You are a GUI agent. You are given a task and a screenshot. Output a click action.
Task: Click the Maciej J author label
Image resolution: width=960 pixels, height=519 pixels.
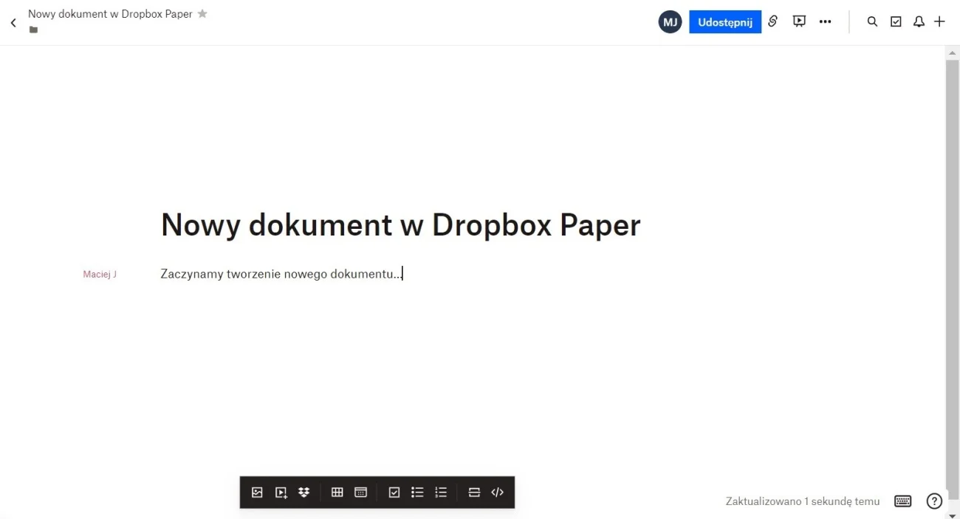pos(100,274)
